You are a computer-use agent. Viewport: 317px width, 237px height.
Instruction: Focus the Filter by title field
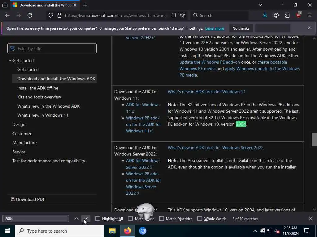[52, 48]
